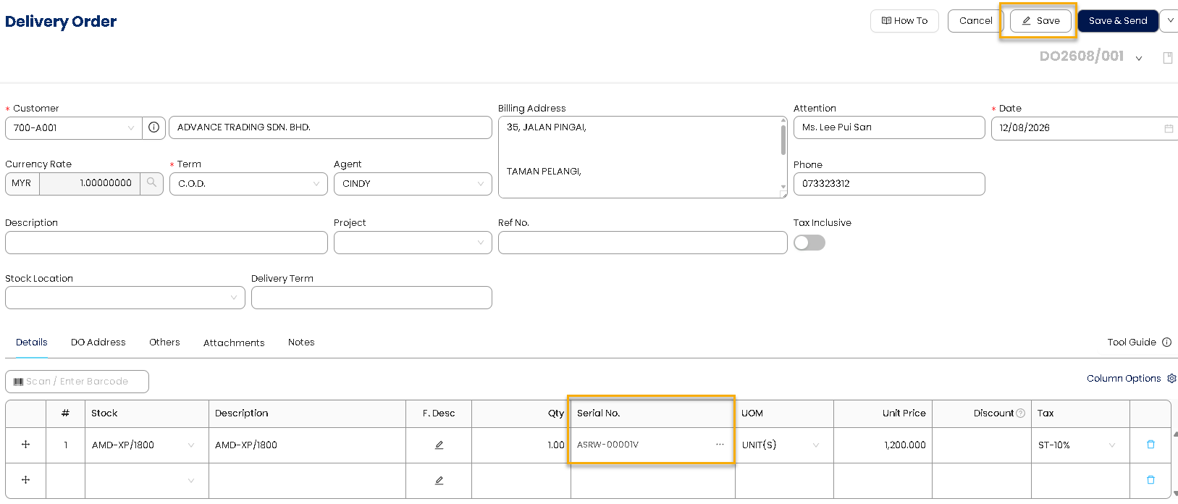Open the customer info icon

pyautogui.click(x=153, y=127)
